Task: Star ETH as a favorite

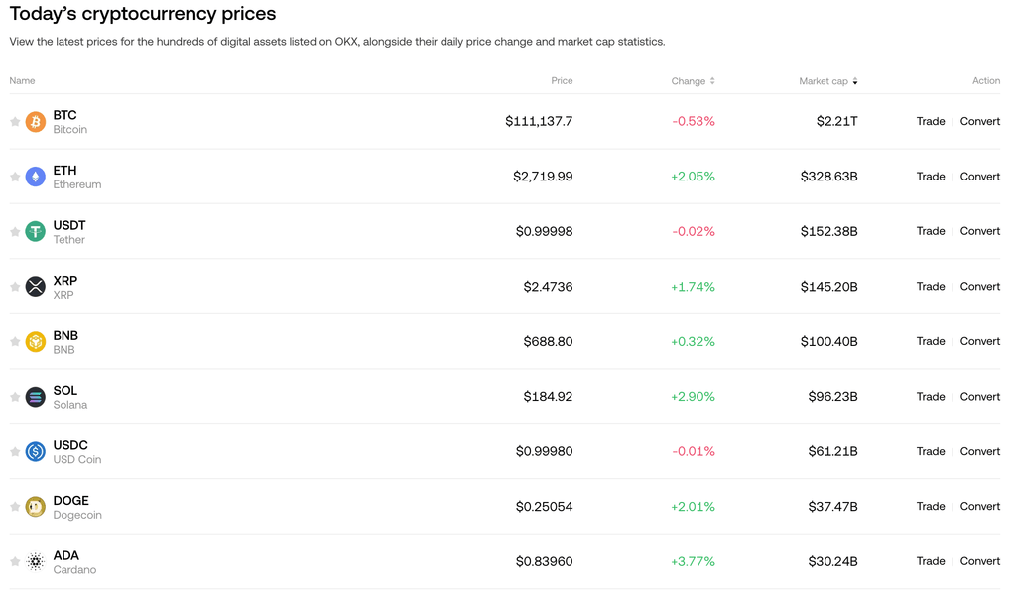Action: (x=15, y=177)
